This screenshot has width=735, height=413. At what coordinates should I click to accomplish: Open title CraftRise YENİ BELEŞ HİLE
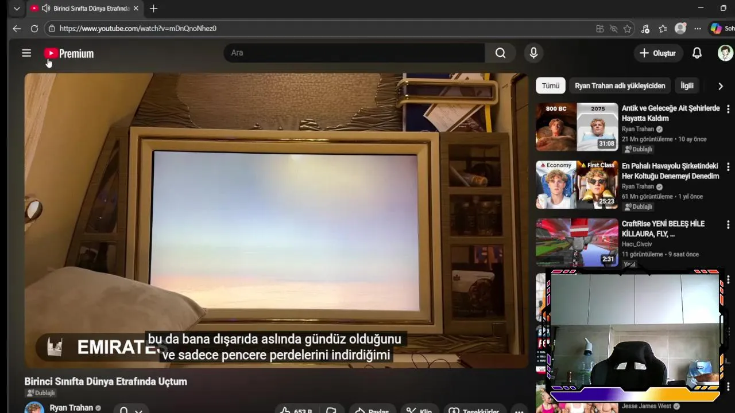pyautogui.click(x=663, y=229)
